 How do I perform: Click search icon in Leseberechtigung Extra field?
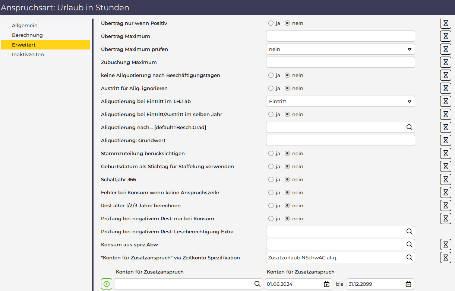[x=409, y=231]
